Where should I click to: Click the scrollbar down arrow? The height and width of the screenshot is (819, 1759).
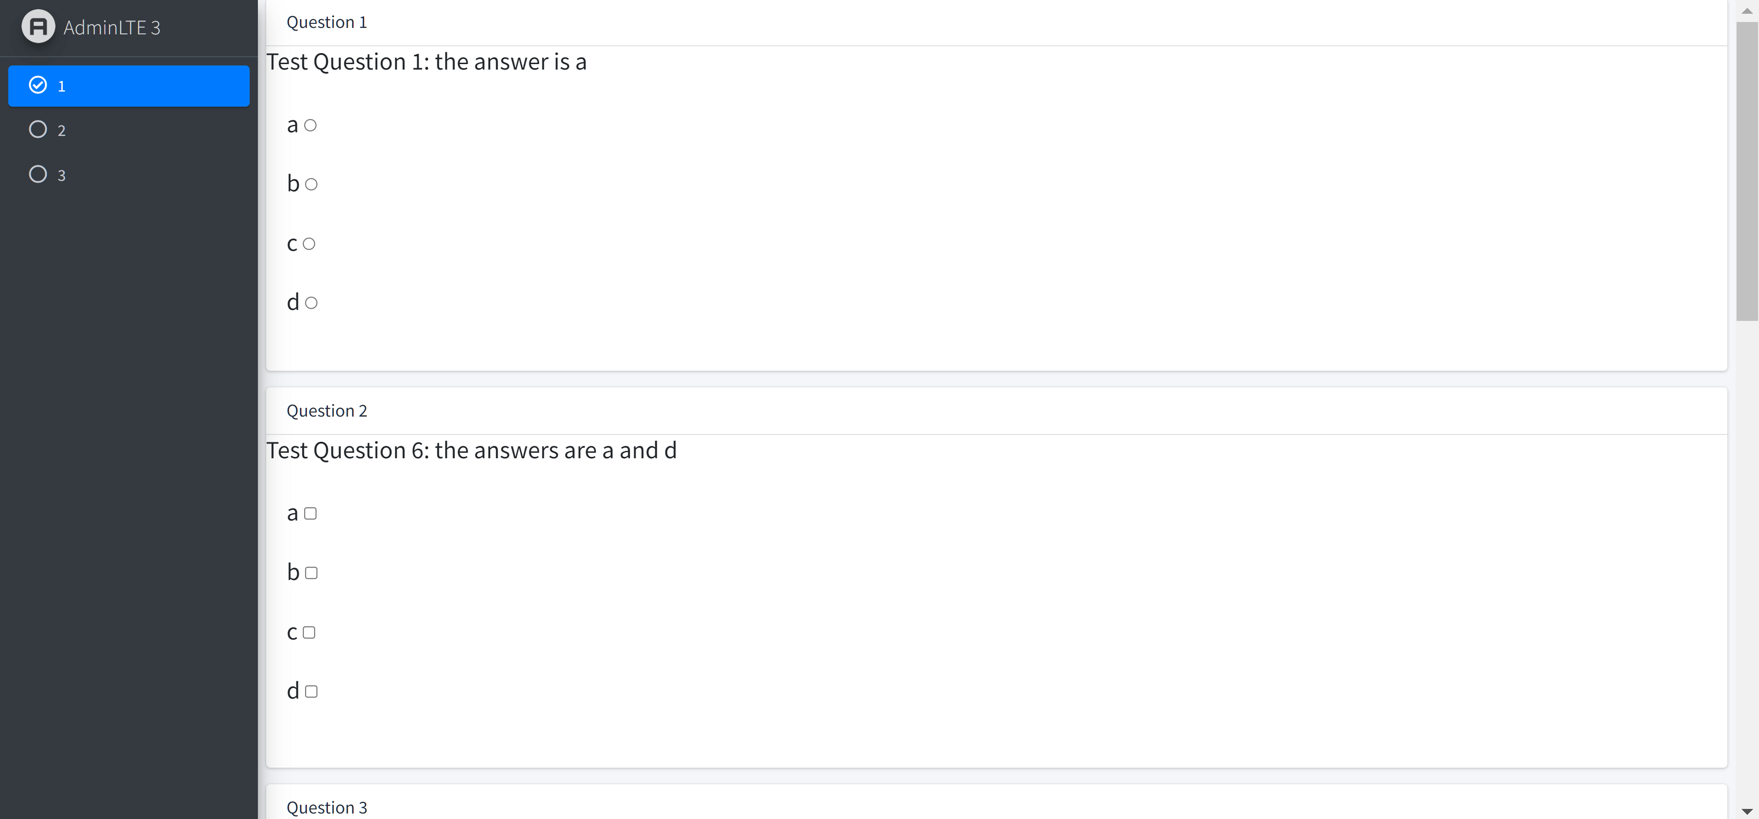[1747, 810]
